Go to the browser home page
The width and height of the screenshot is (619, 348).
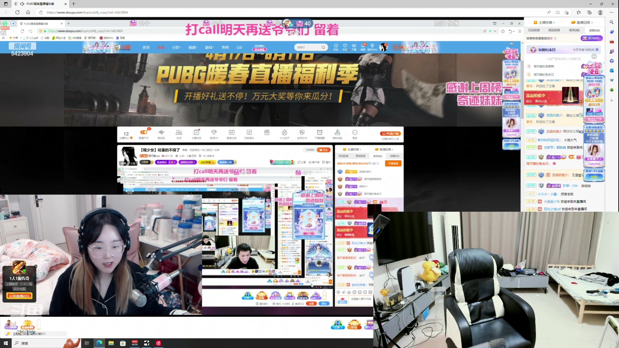click(x=28, y=12)
